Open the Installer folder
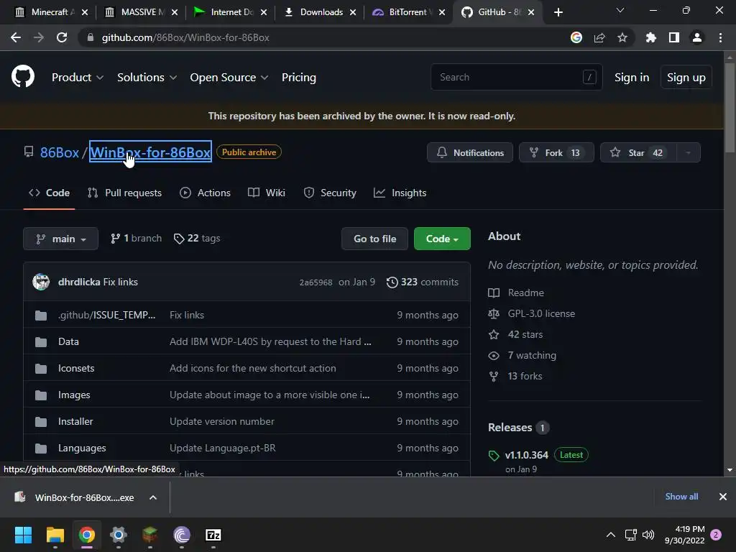 (75, 421)
